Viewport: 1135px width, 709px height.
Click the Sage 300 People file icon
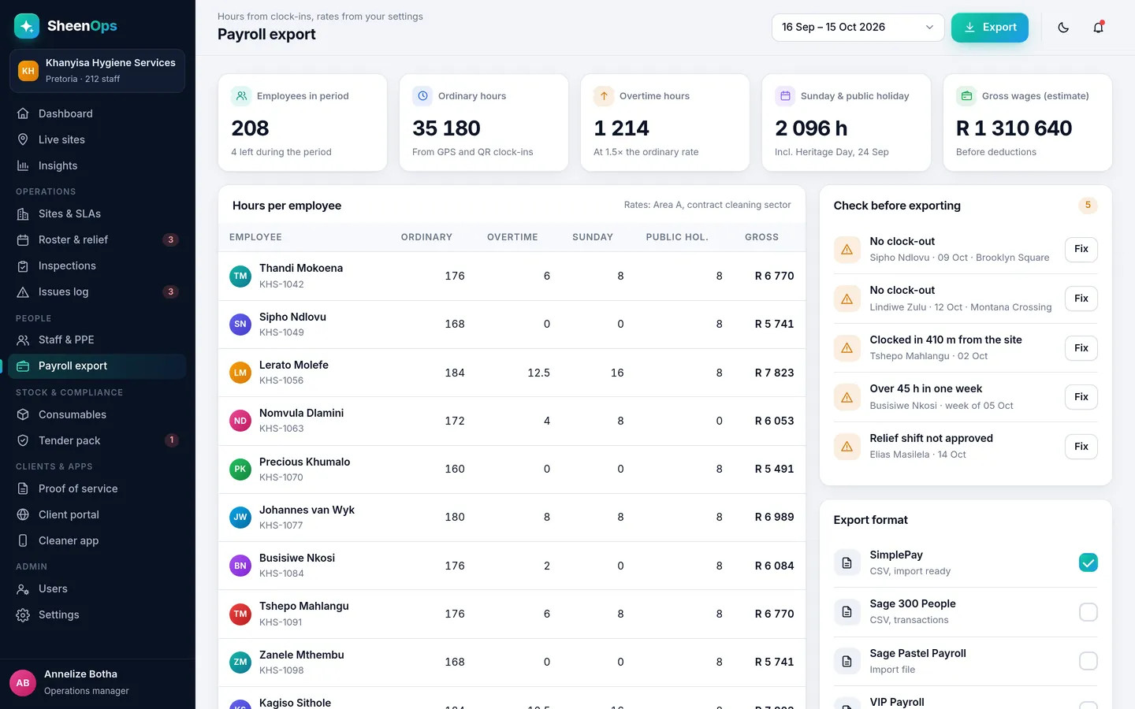pos(847,612)
